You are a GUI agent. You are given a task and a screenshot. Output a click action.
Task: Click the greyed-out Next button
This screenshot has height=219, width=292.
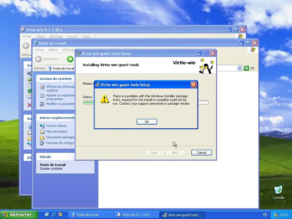point(175,153)
